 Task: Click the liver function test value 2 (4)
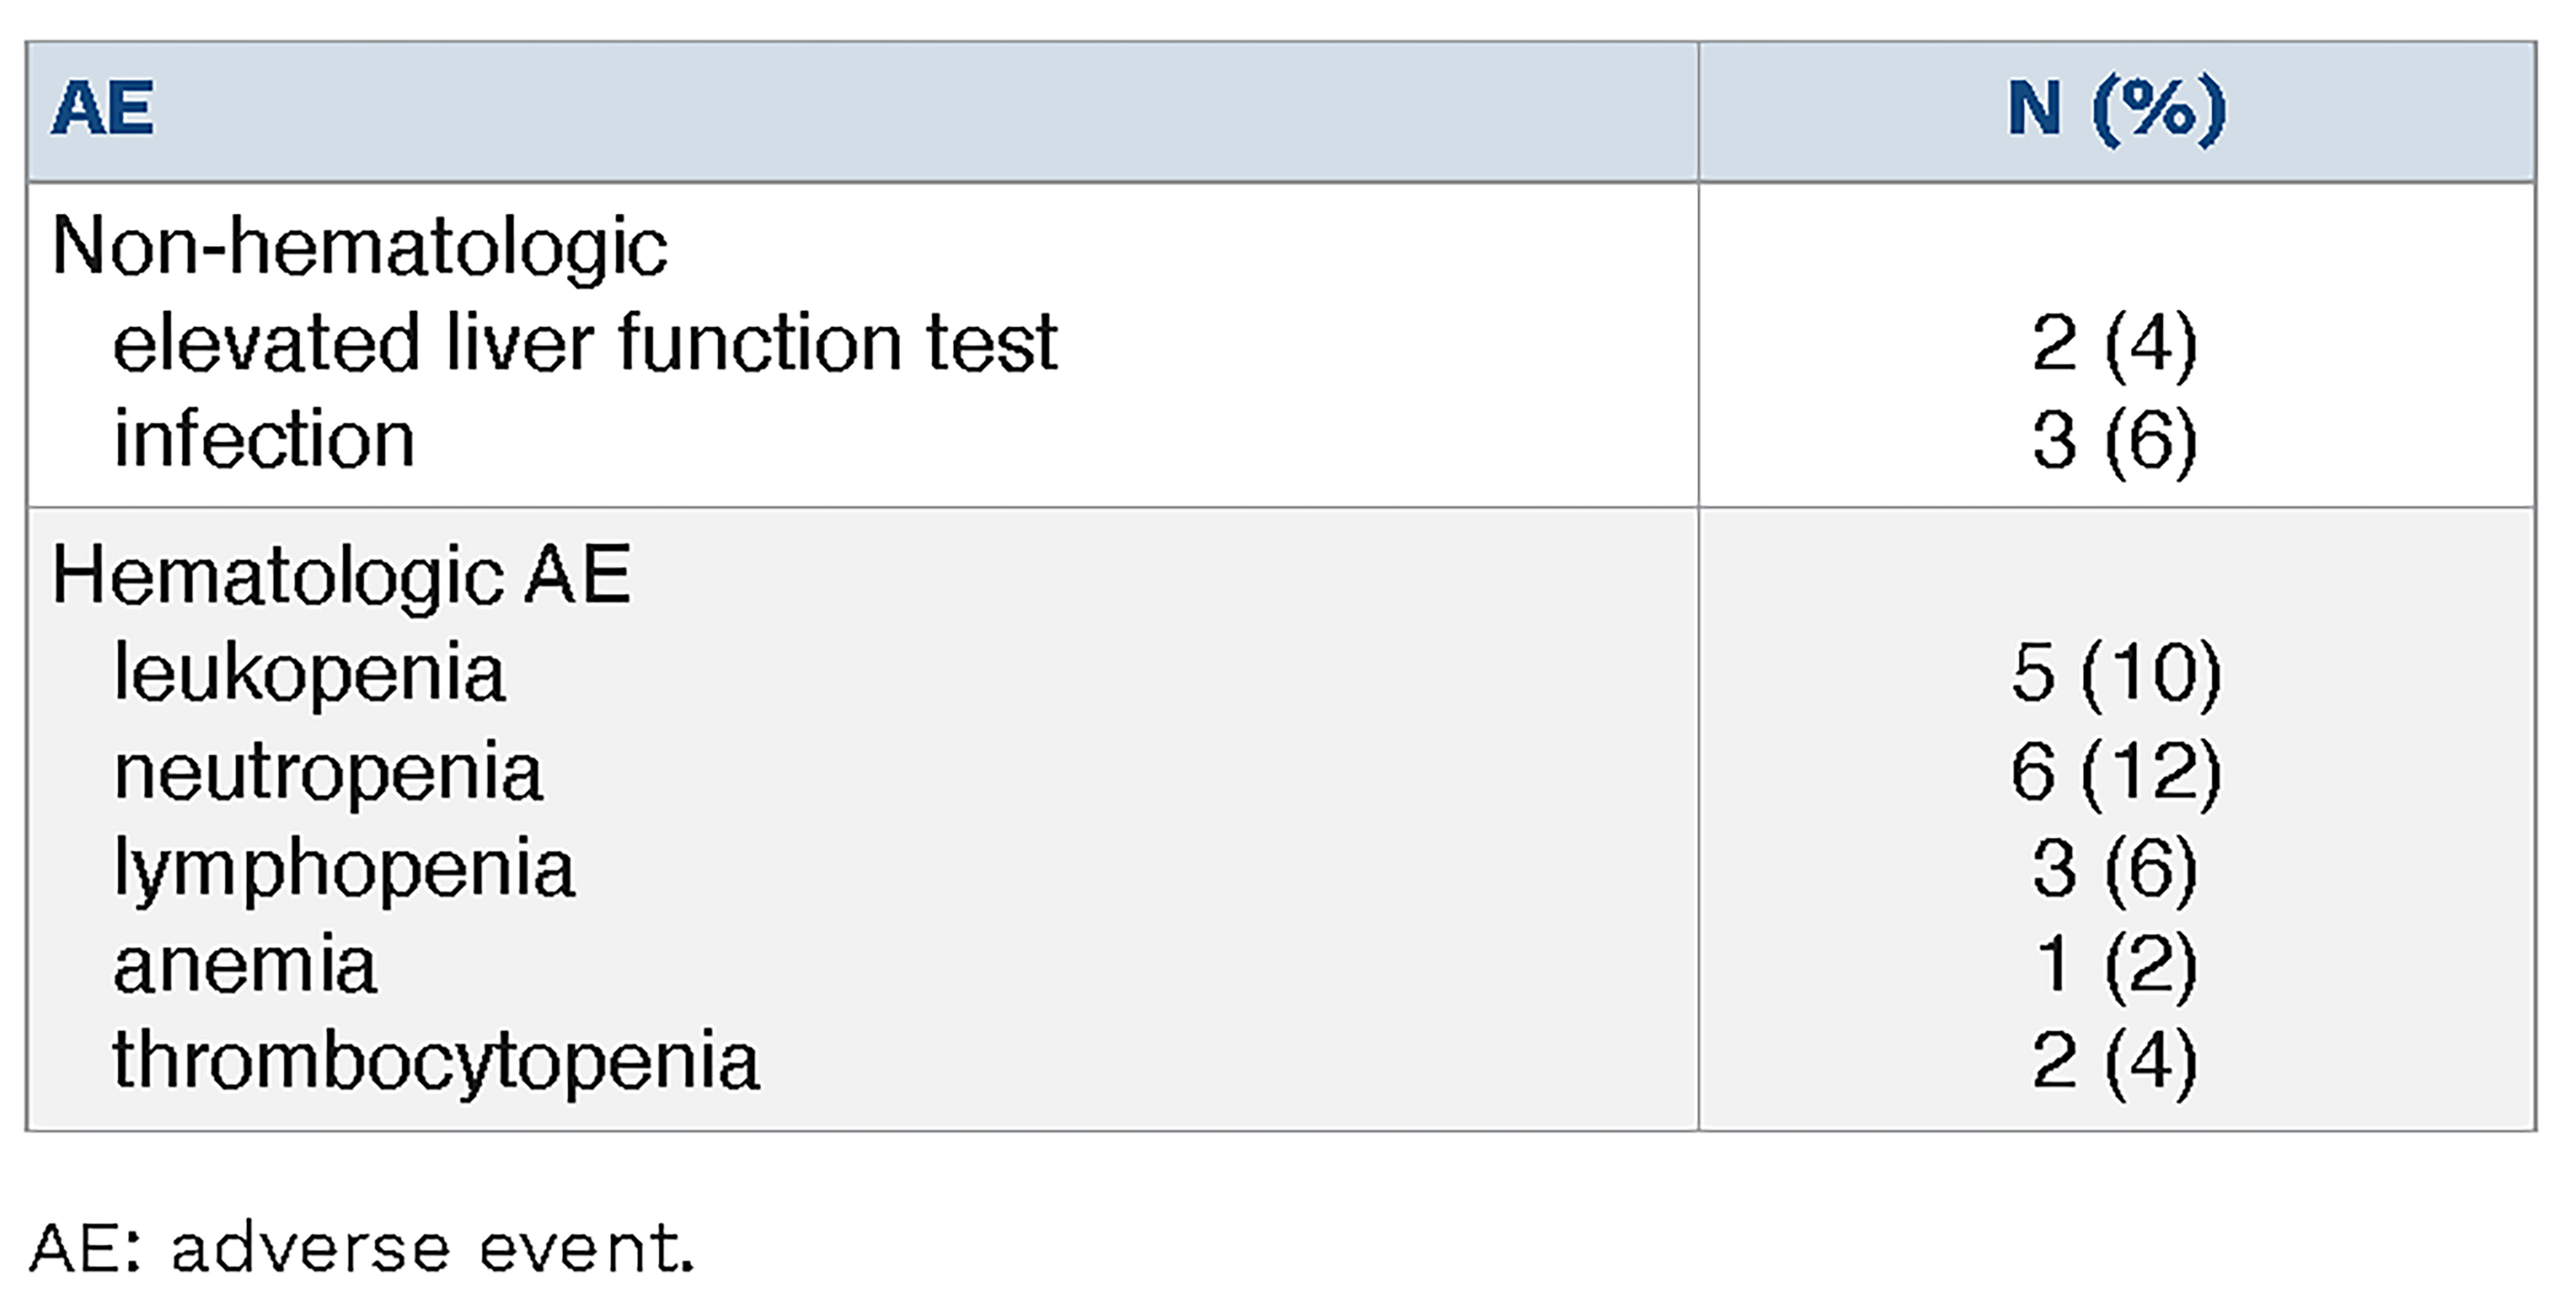click(x=2115, y=343)
